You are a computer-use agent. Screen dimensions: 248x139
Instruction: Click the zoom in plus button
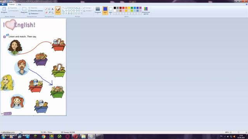pyautogui.click(x=246, y=132)
